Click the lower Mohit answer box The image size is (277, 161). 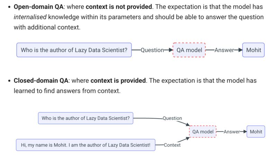point(256,132)
